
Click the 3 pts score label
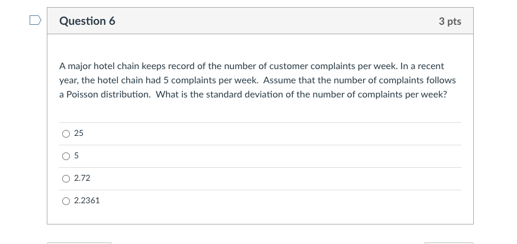click(449, 21)
